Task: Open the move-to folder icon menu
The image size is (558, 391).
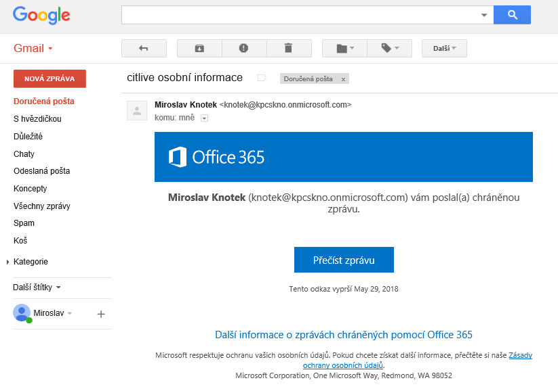Action: 344,48
